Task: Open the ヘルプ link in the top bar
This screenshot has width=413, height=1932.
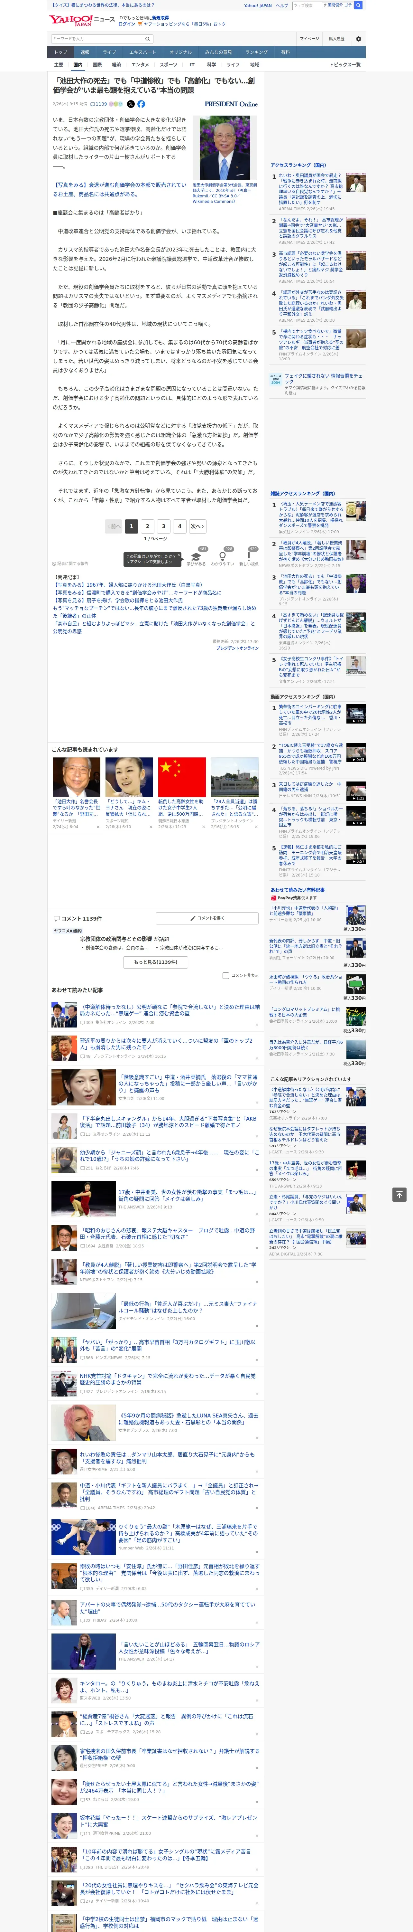Action: (281, 5)
